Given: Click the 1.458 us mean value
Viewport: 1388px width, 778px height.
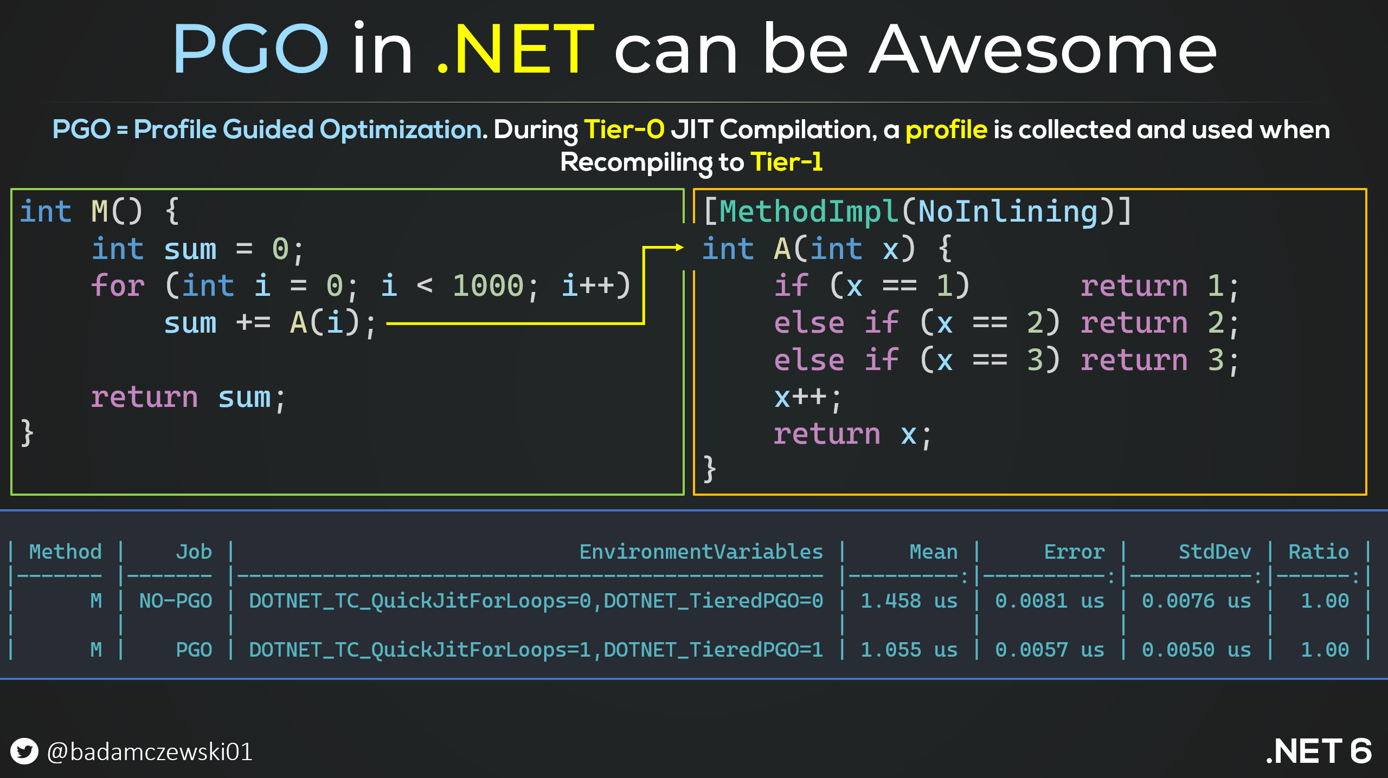Looking at the screenshot, I should tap(909, 601).
